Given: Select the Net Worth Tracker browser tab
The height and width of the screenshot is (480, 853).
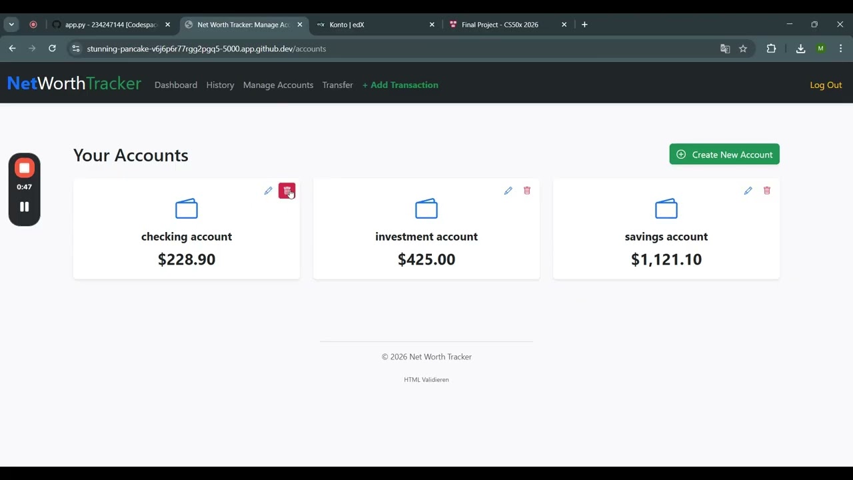Looking at the screenshot, I should tap(243, 25).
